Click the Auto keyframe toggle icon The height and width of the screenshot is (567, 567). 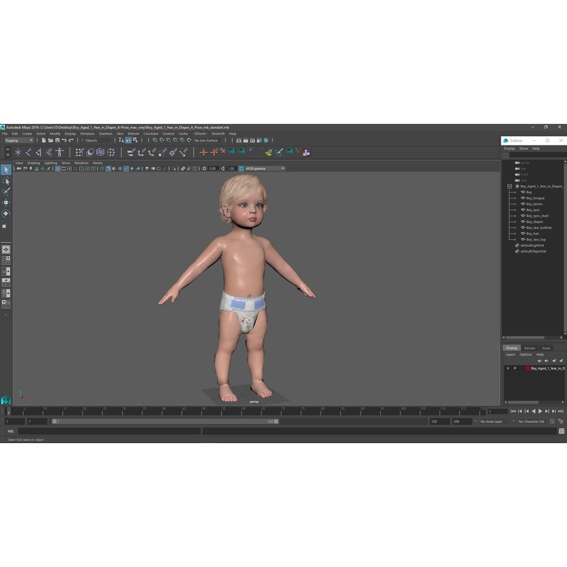click(x=552, y=421)
